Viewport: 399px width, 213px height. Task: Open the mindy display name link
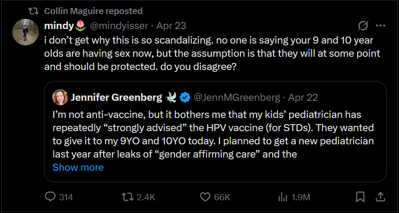point(60,26)
